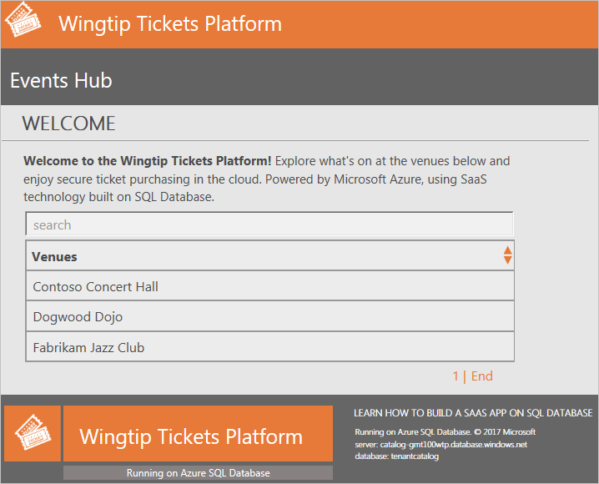Go to page 1 of venues

point(456,376)
